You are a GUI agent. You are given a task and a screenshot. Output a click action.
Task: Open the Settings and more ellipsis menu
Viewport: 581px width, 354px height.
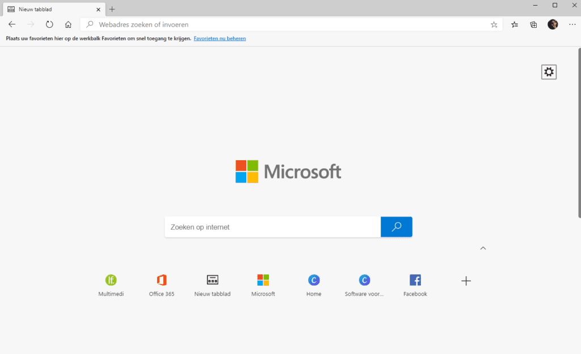572,24
